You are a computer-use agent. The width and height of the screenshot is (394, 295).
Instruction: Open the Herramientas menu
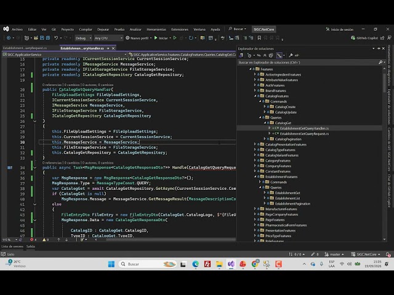point(156,29)
